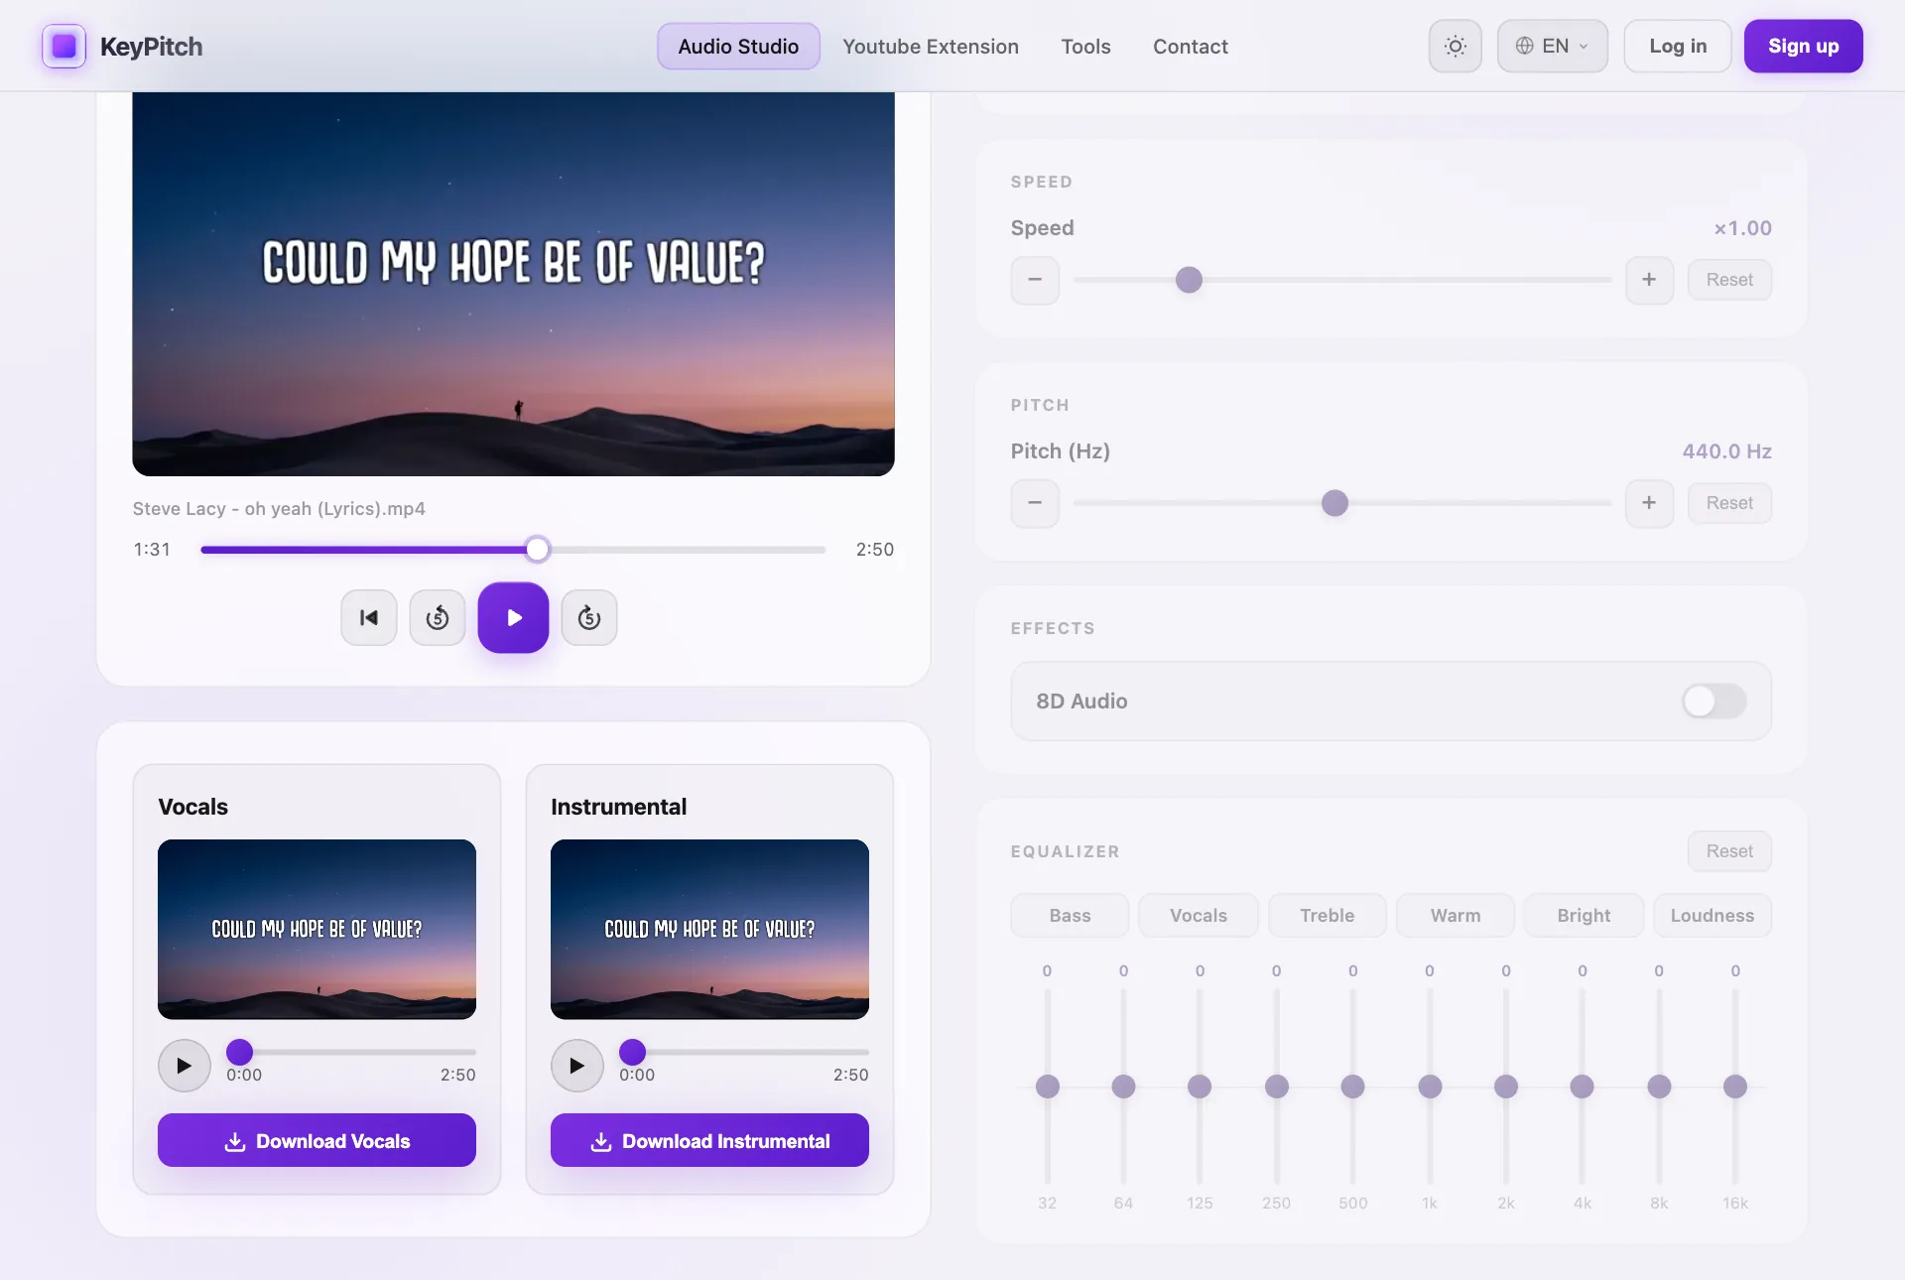Open the Audio Studio tab

coord(738,47)
